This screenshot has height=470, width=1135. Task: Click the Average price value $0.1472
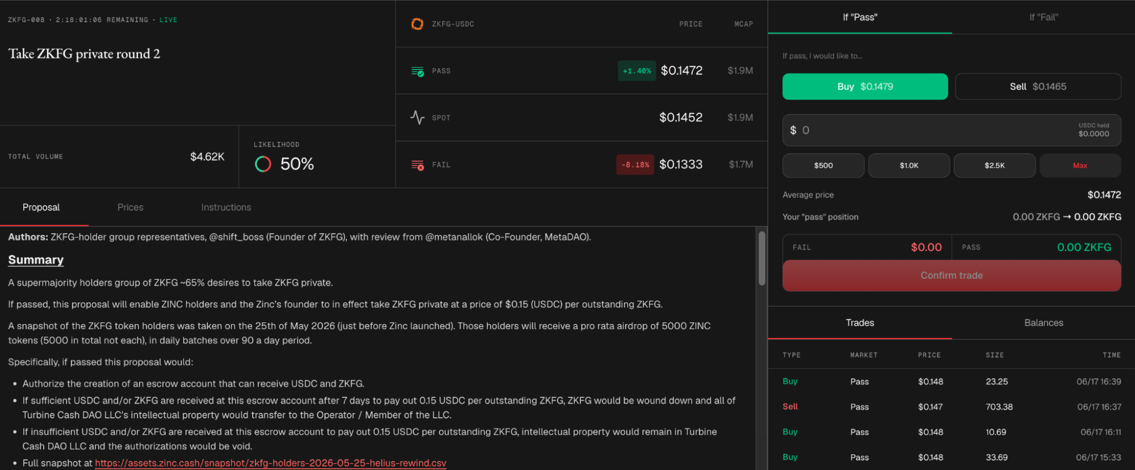(1104, 195)
